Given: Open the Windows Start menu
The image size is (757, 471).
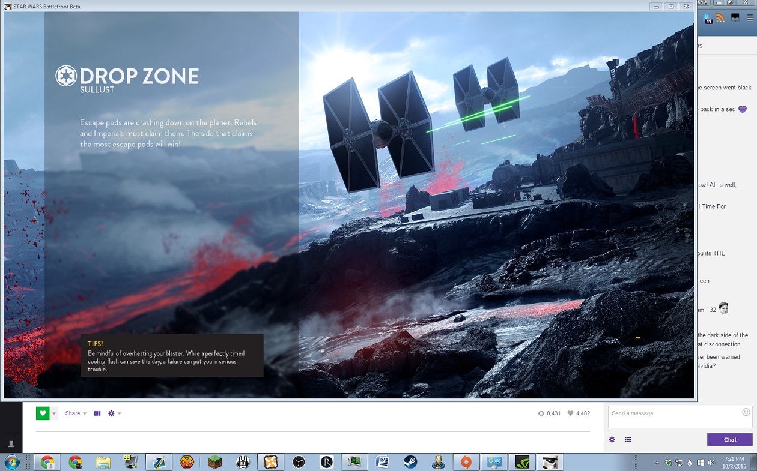Looking at the screenshot, I should pos(11,462).
